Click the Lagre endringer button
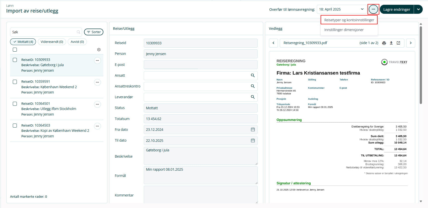The image size is (428, 208). 396,9
